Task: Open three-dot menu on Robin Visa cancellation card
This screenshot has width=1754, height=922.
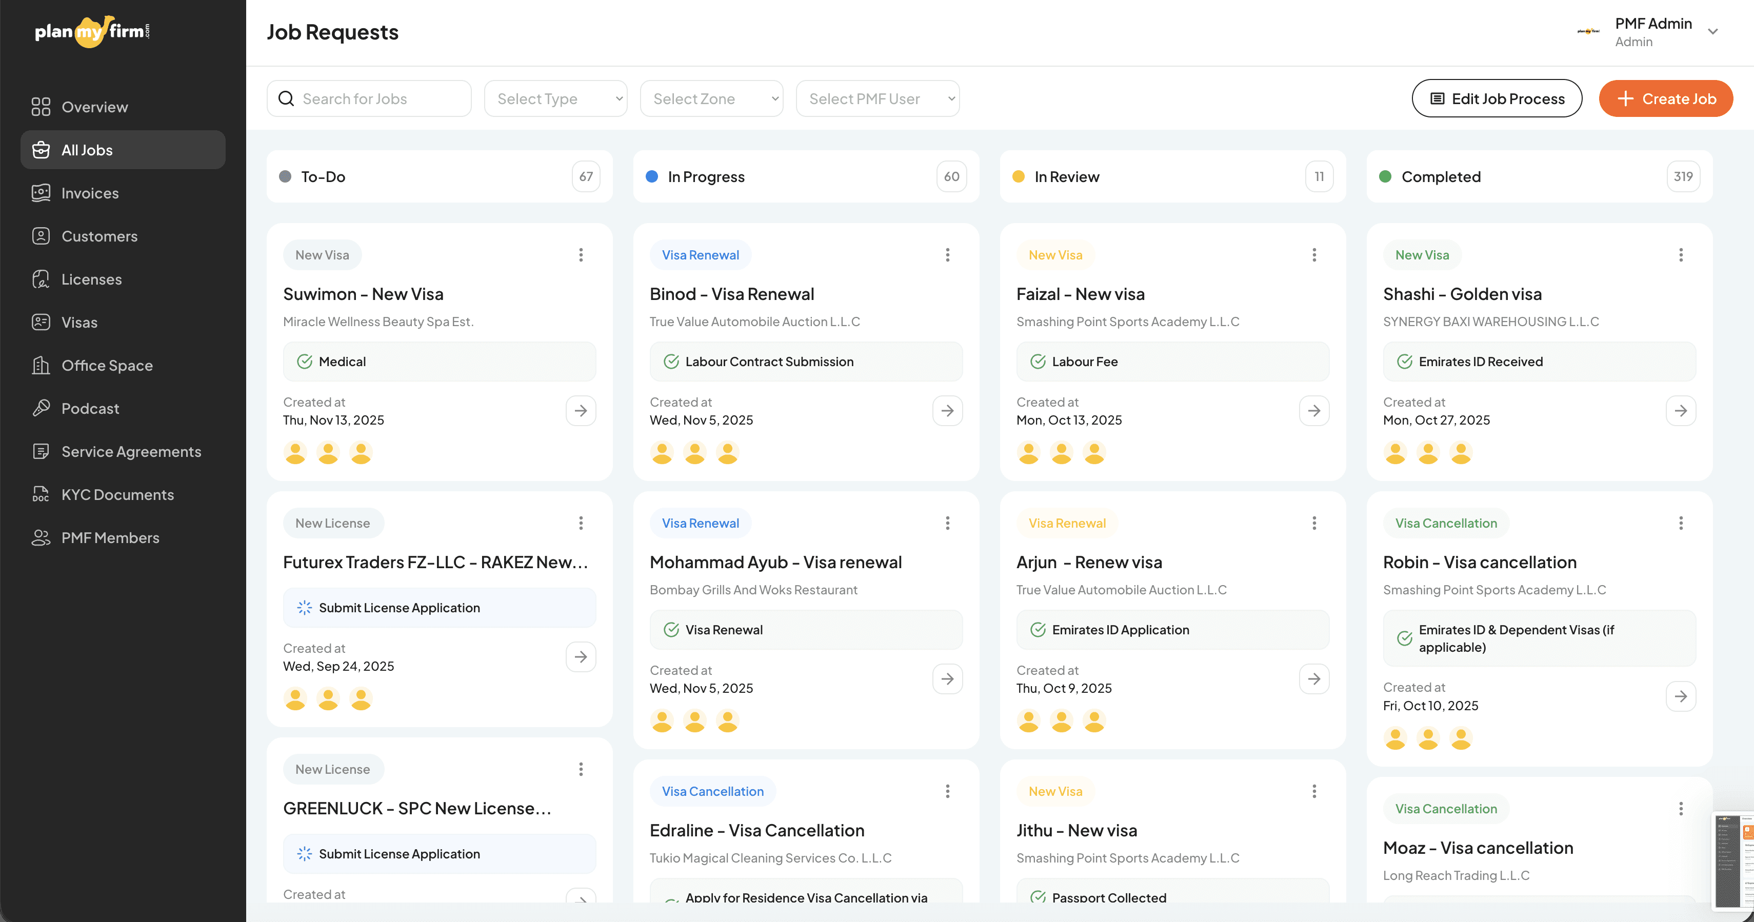Action: click(x=1681, y=523)
